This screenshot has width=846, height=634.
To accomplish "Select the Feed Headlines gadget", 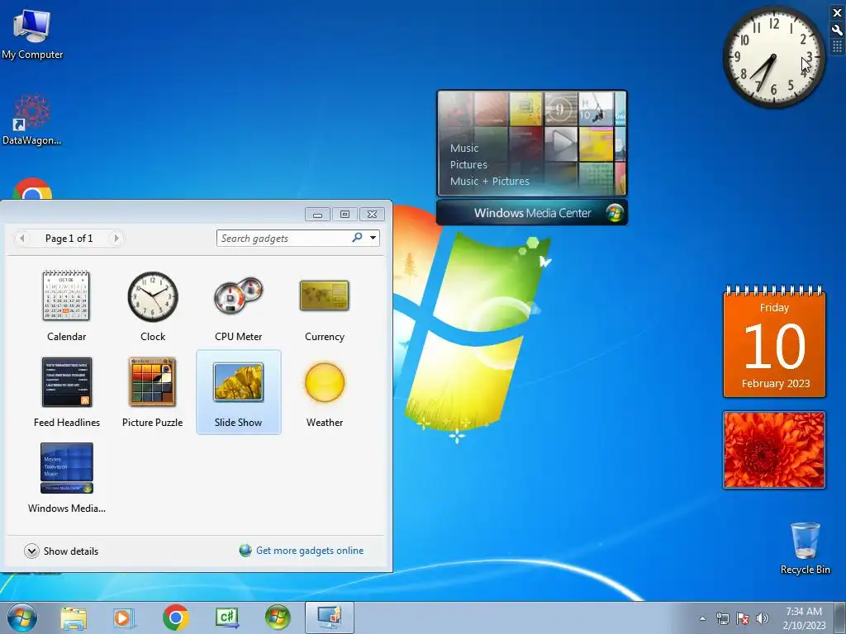I will (x=66, y=392).
